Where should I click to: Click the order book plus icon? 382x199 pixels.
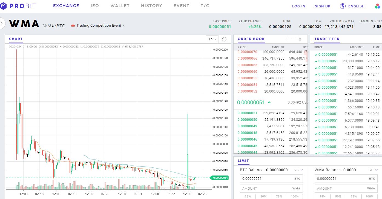tap(287, 39)
